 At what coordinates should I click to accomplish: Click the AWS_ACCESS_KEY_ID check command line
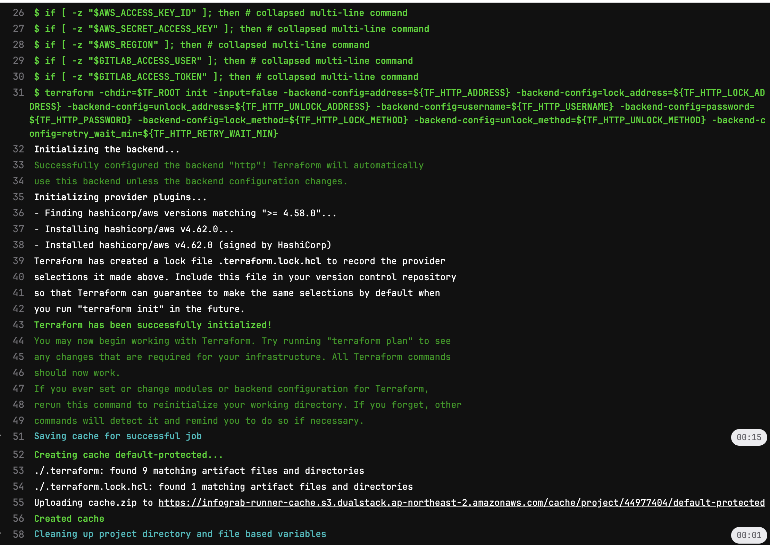[221, 13]
